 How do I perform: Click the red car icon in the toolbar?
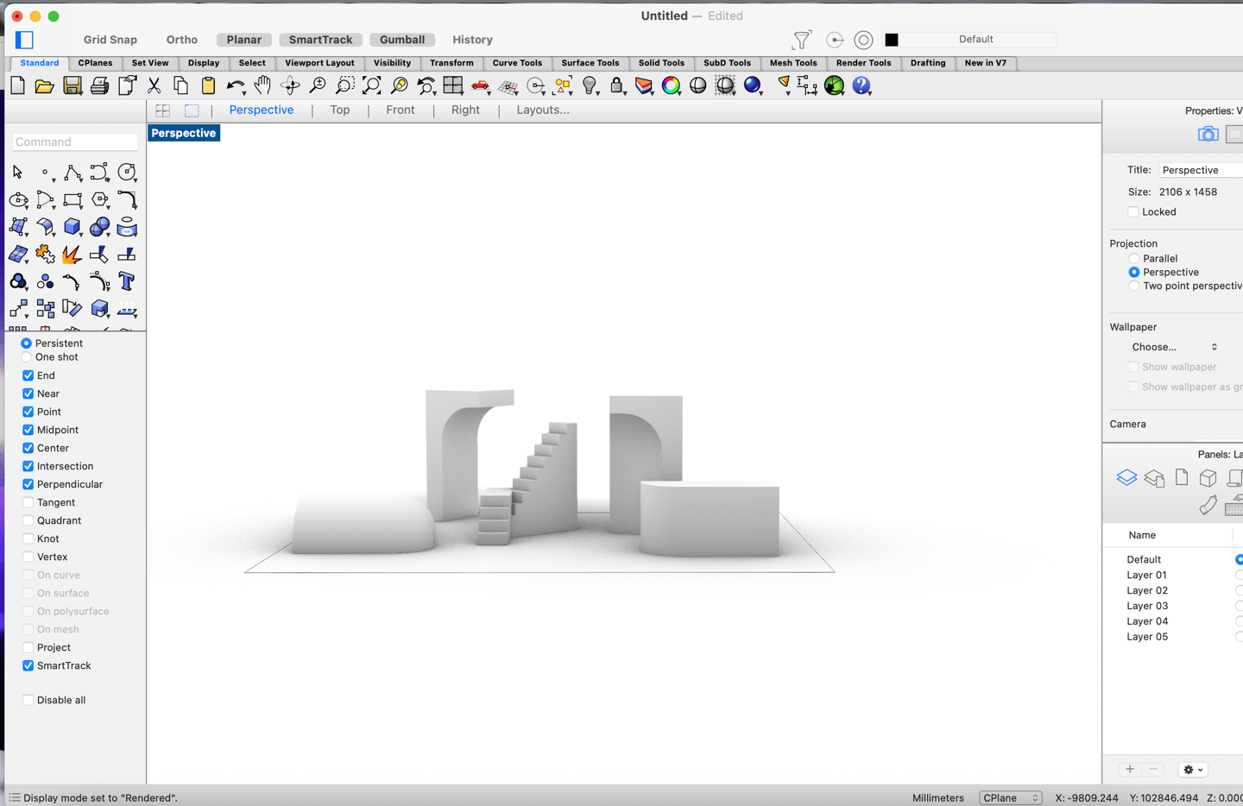[x=481, y=85]
